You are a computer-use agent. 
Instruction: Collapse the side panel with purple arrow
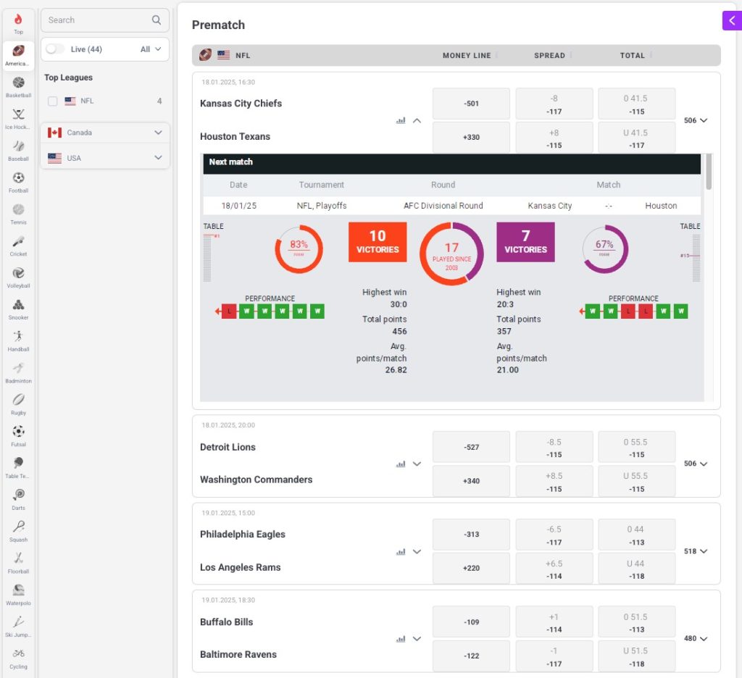pyautogui.click(x=732, y=20)
